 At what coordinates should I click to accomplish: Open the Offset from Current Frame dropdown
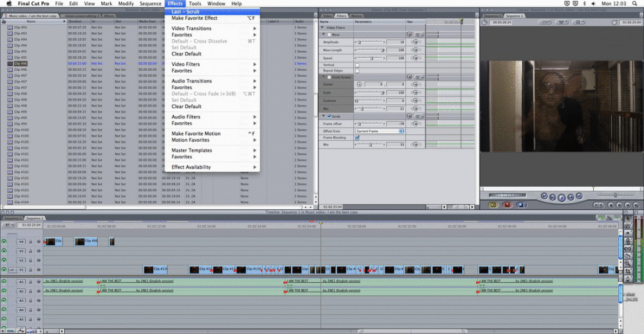click(379, 131)
